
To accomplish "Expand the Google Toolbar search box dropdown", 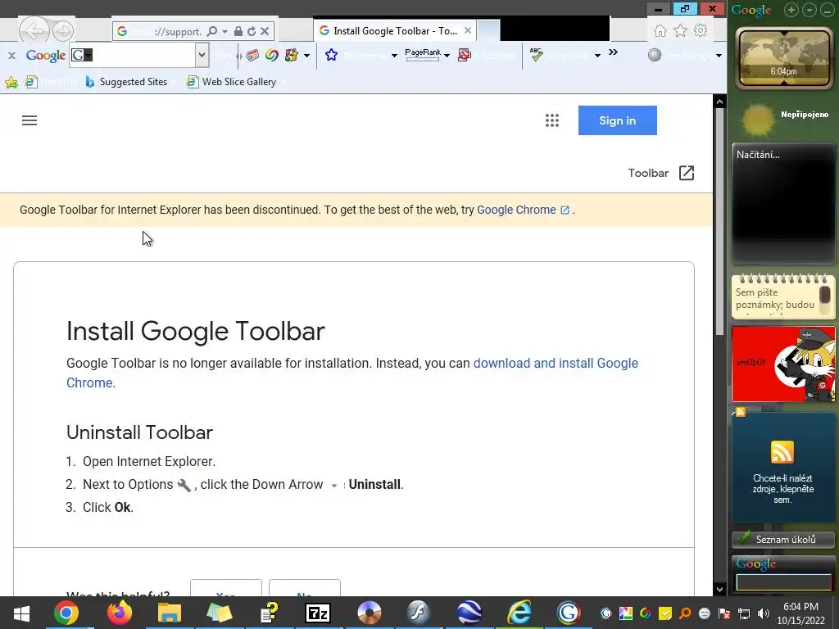I will click(202, 55).
